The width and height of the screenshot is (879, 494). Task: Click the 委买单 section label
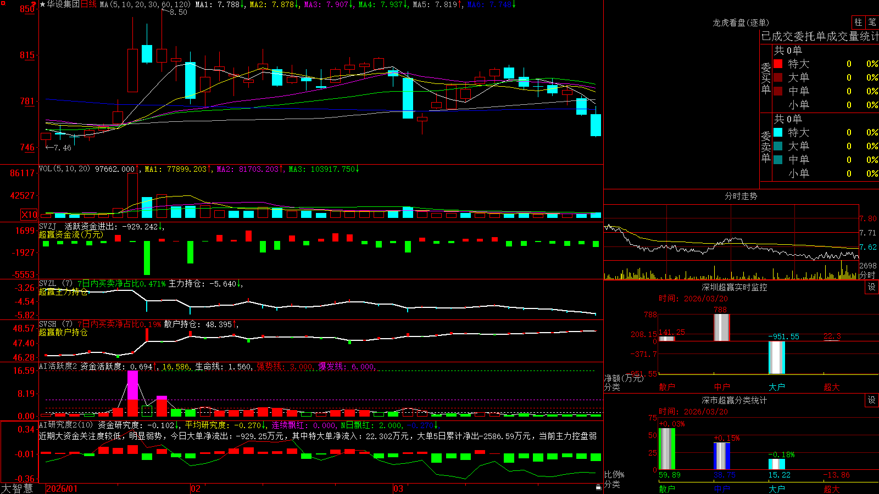pyautogui.click(x=766, y=78)
